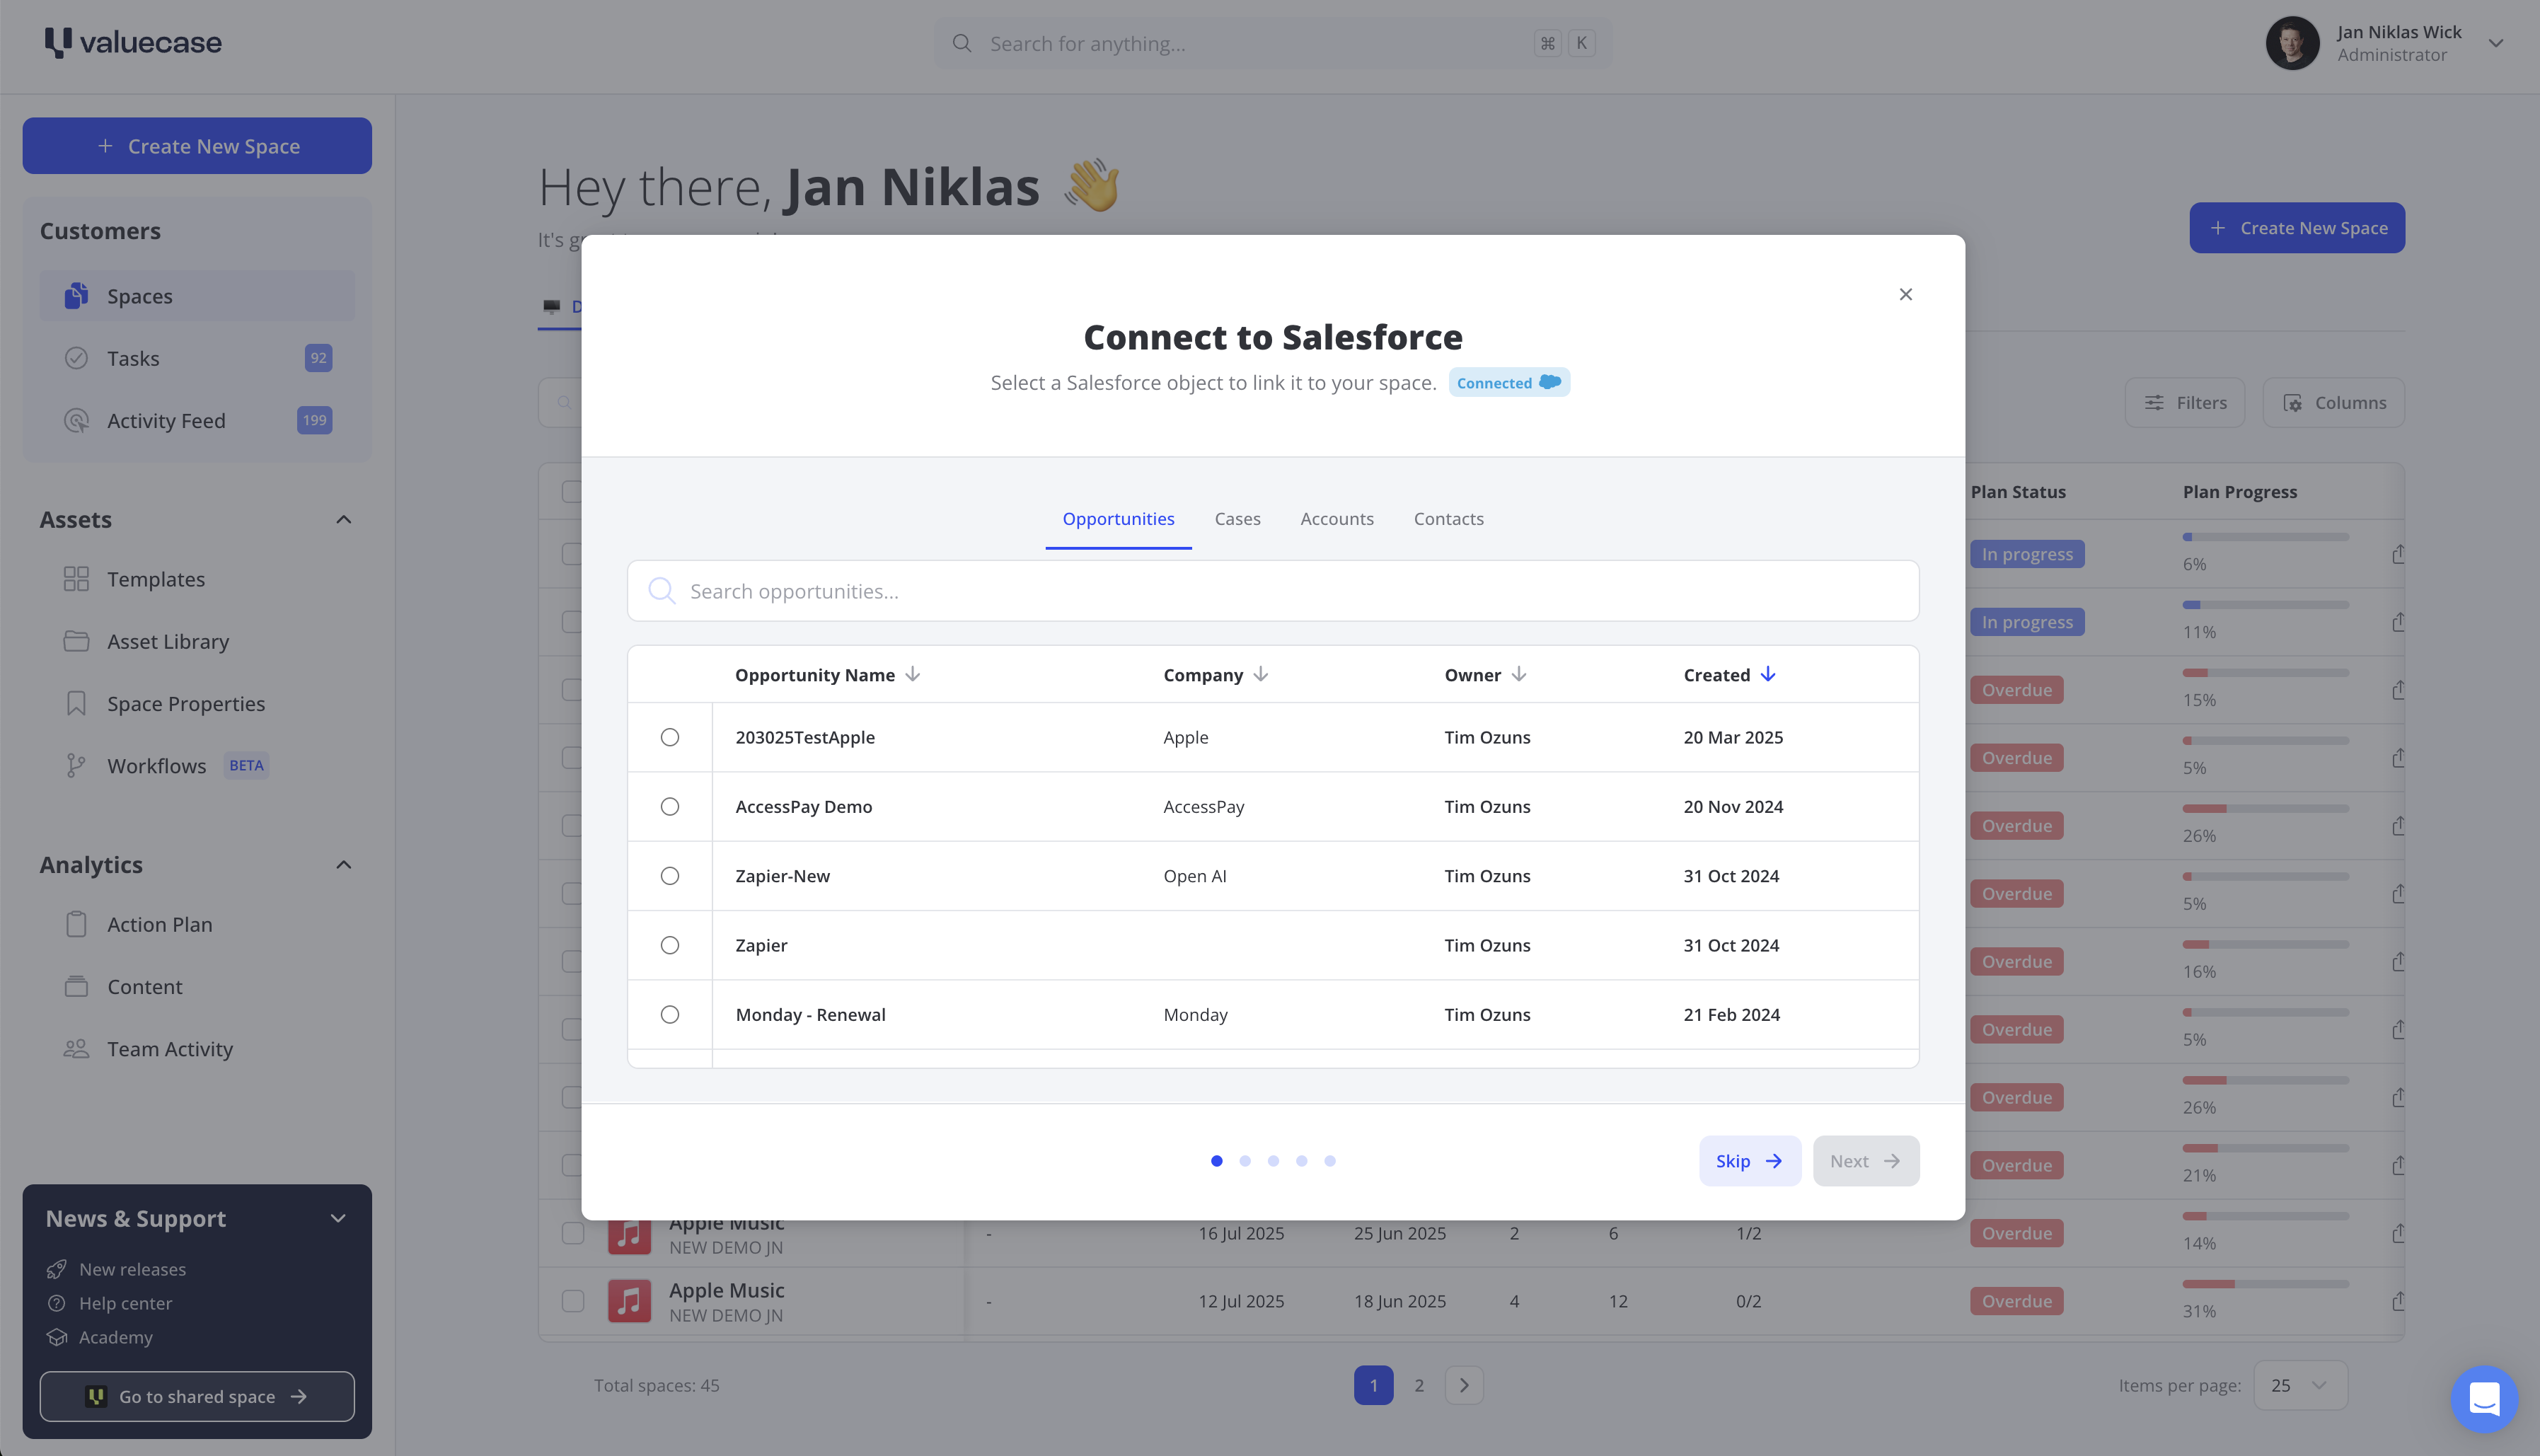Viewport: 2540px width, 1456px height.
Task: Switch to the Accounts tab
Action: tap(1337, 519)
